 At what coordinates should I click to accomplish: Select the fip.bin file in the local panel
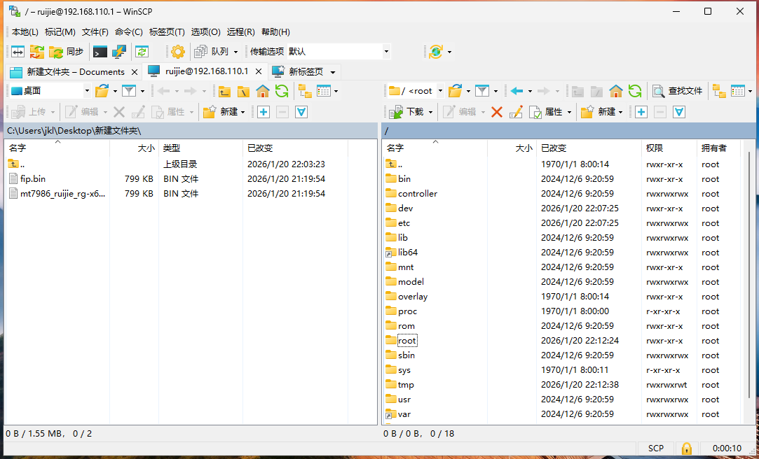34,178
